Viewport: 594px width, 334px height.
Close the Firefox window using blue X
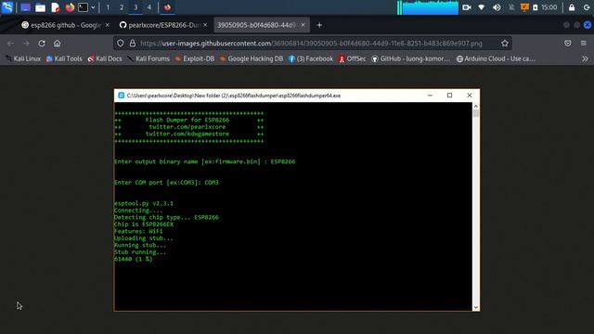[x=588, y=25]
